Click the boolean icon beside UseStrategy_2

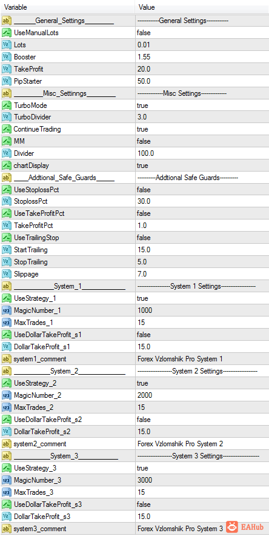pos(7,383)
